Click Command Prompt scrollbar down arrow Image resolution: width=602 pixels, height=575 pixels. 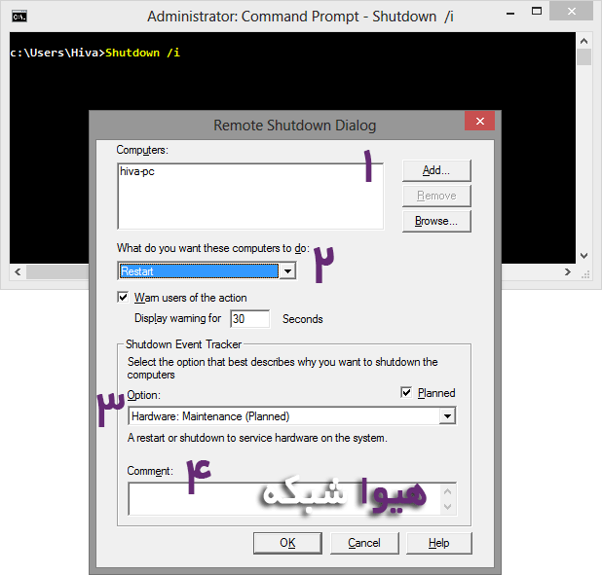[x=583, y=255]
